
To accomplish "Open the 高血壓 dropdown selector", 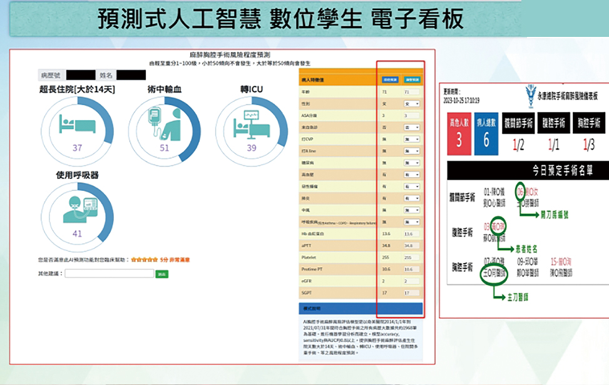I will [411, 175].
